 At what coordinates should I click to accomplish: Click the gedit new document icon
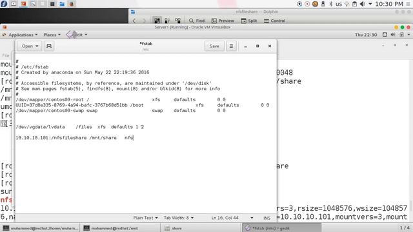(49, 46)
